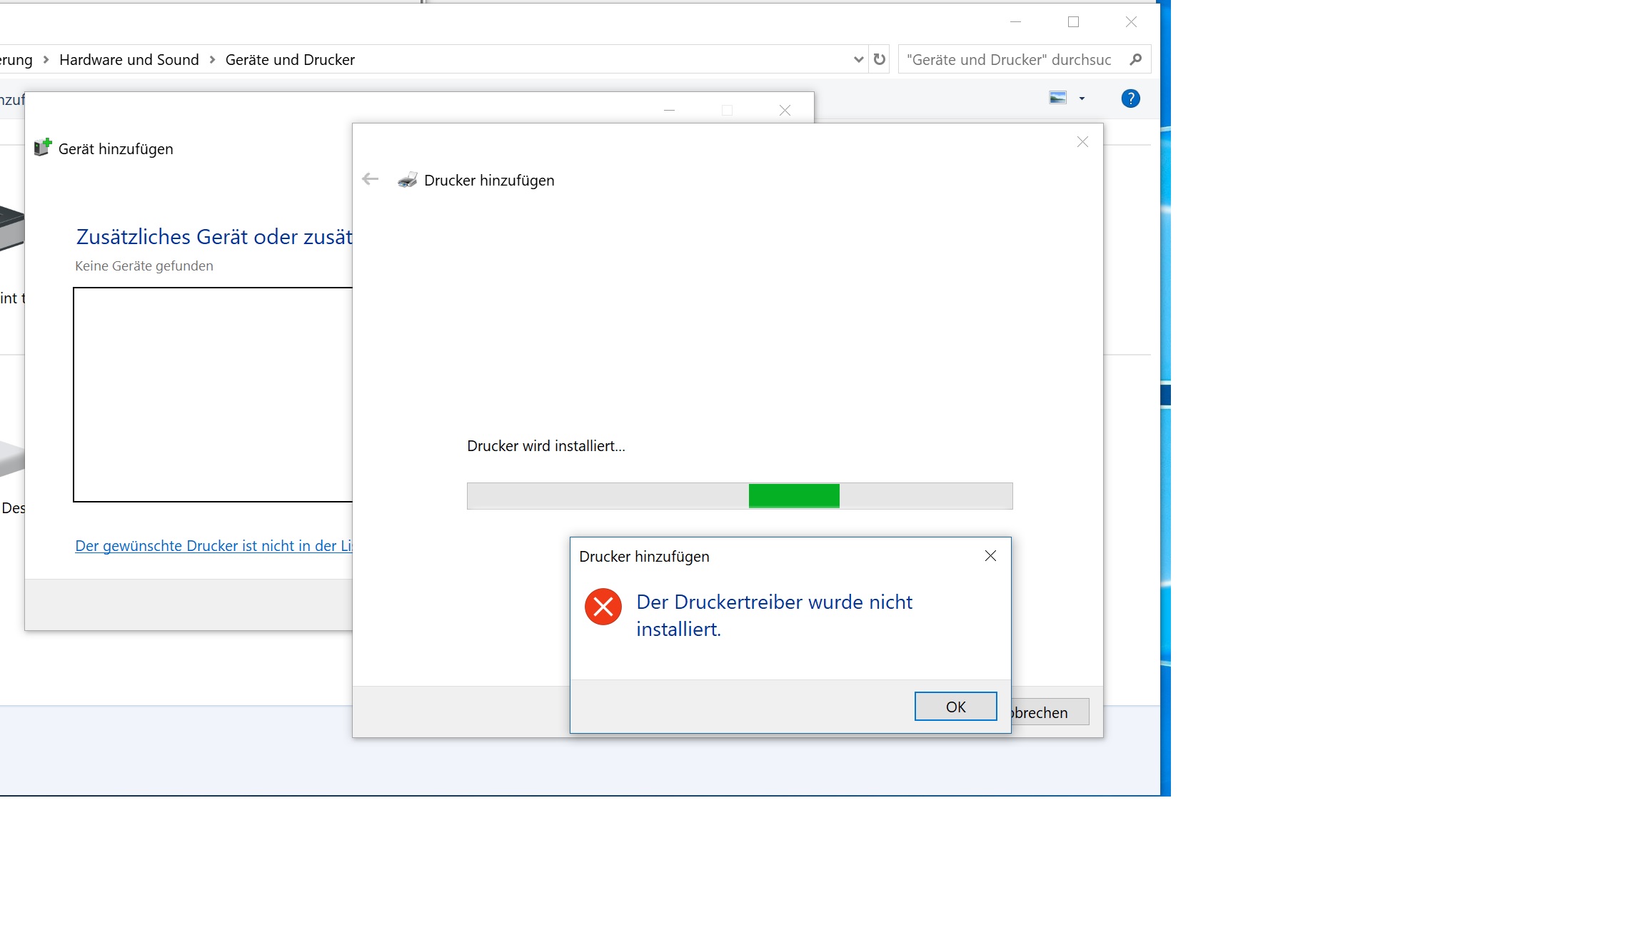Viewport: 1645px width, 925px height.
Task: Click the printer icon beside Drucker hinzufügen
Action: pyautogui.click(x=408, y=180)
